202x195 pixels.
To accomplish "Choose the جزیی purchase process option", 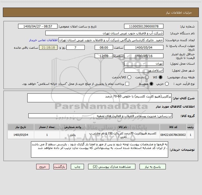I will (167, 84).
